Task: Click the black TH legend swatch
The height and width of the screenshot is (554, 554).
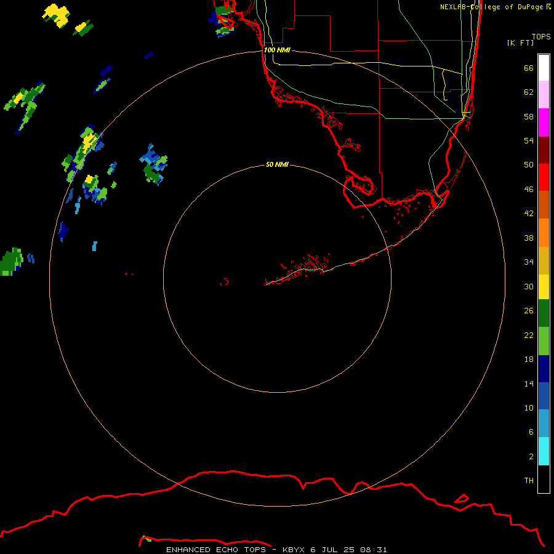Action: coord(544,479)
